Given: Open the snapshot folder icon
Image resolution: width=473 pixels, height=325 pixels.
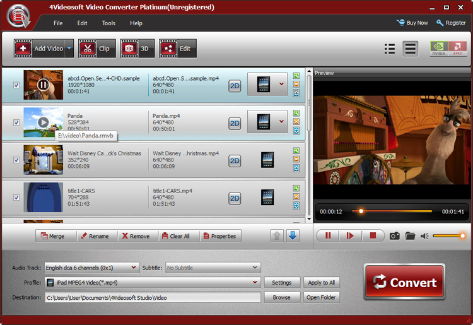Looking at the screenshot, I should pyautogui.click(x=410, y=235).
